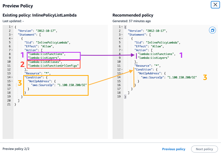The height and width of the screenshot is (154, 221).
Task: Copy the recommended policy to clipboard
Action: click(213, 30)
